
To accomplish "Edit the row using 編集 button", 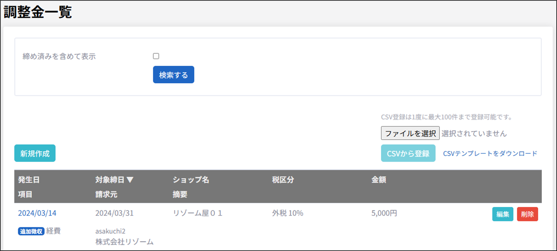I will click(503, 214).
